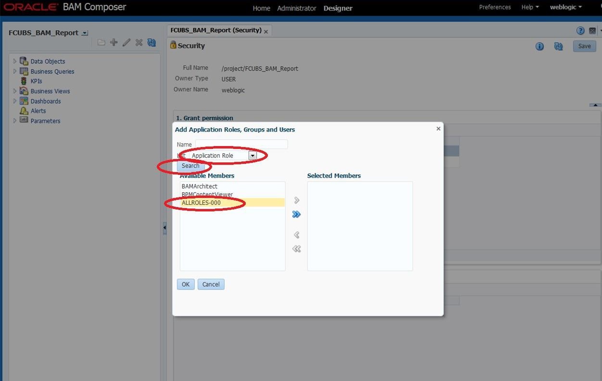Click the KPIs tree label
602x381 pixels.
36,81
